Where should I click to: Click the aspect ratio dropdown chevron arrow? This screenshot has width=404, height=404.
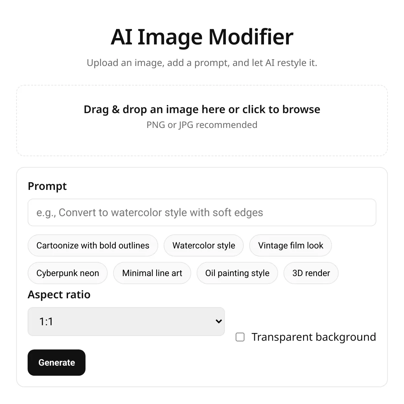[x=218, y=322]
